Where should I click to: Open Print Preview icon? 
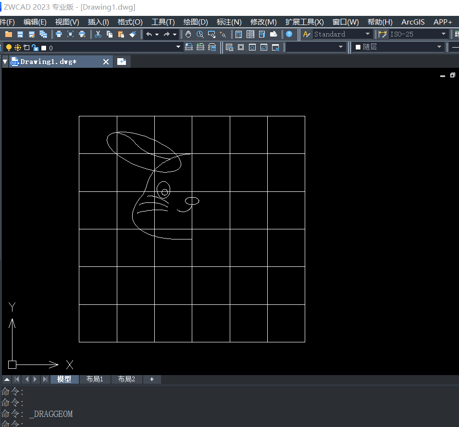click(71, 34)
